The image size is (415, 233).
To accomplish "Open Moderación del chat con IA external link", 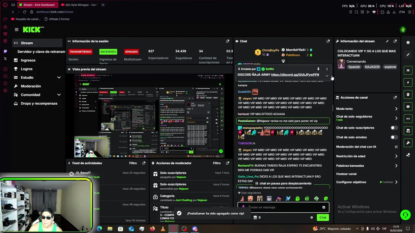I will [x=396, y=147].
